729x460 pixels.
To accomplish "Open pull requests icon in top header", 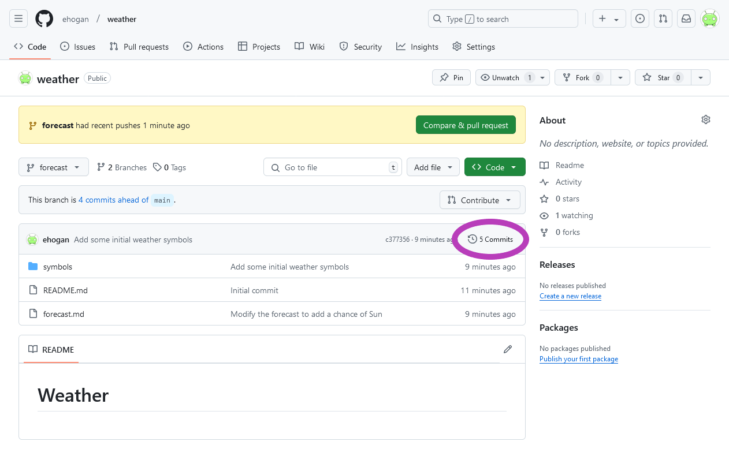I will point(663,18).
